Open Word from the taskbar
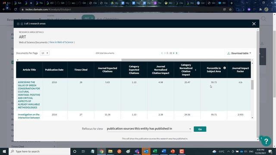 point(164,151)
